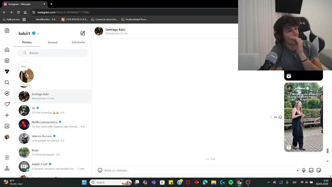Open your note avatar Tu nota

[26, 76]
